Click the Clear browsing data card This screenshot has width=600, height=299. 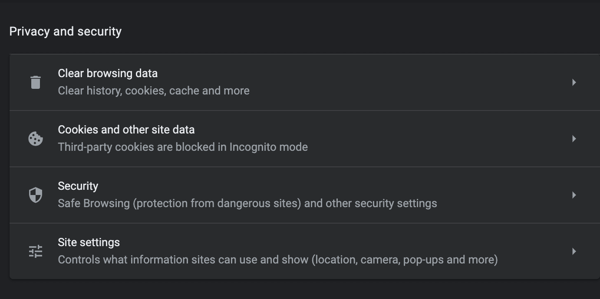(300, 82)
